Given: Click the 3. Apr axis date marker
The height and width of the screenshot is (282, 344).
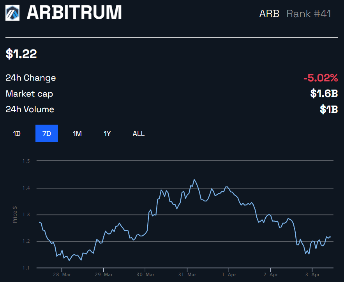Looking at the screenshot, I should 312,274.
